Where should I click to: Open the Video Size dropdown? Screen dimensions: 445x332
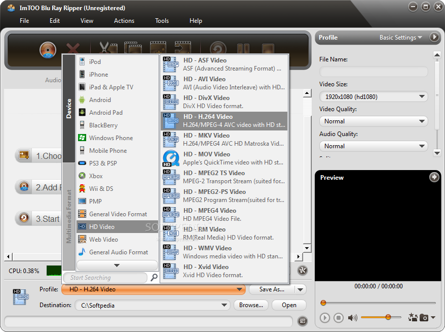tap(374, 96)
